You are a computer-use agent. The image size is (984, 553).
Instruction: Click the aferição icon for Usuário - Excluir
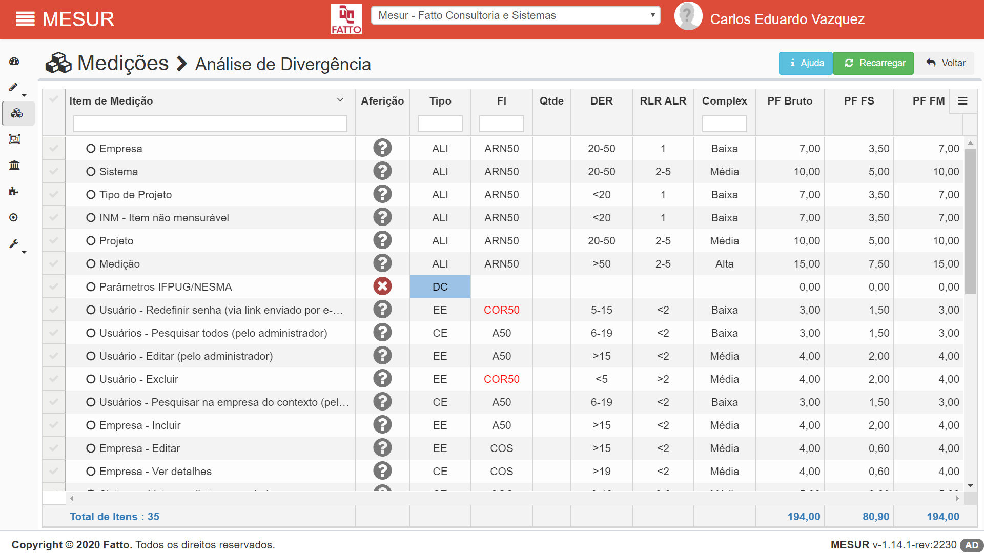pyautogui.click(x=382, y=379)
